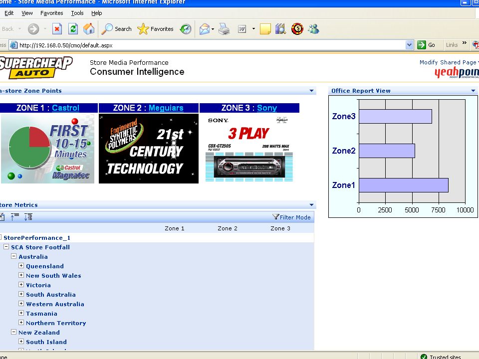Expand the Queensland node
479x359 pixels.
coord(21,266)
